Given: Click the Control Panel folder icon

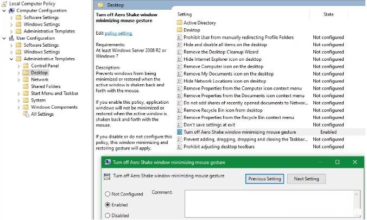Looking at the screenshot, I should (x=26, y=66).
